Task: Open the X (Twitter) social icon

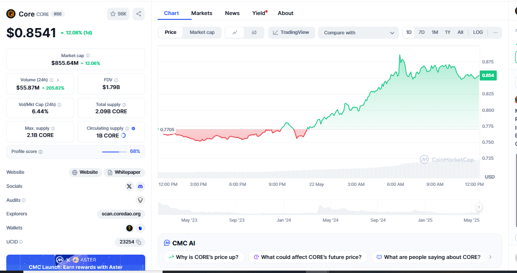Action: pyautogui.click(x=129, y=186)
